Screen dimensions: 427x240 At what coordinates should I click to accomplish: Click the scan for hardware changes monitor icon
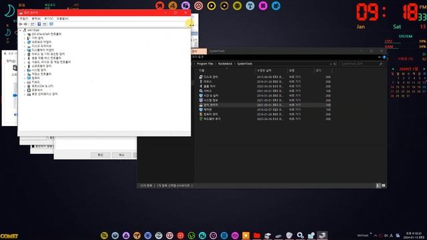click(x=51, y=24)
